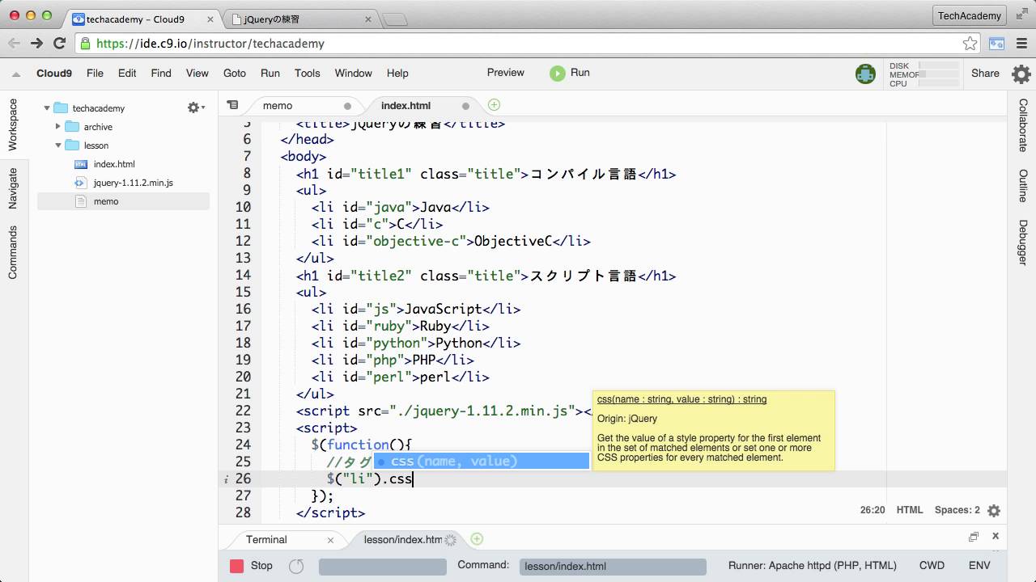Close the index.html editor tab
Image resolution: width=1036 pixels, height=582 pixels.
point(465,106)
